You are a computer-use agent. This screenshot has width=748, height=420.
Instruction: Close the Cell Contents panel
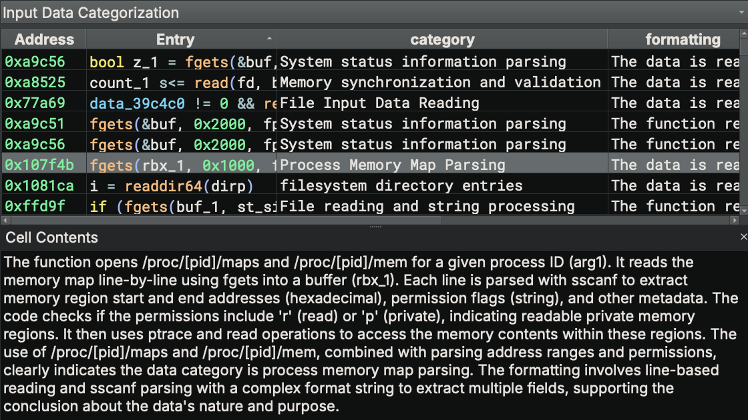pos(743,237)
